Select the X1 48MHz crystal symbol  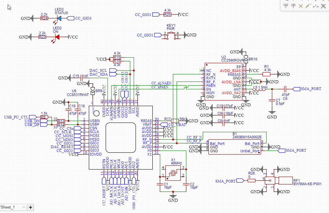tap(173, 173)
